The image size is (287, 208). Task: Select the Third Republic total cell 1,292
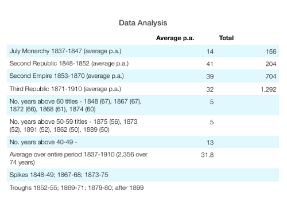click(269, 89)
